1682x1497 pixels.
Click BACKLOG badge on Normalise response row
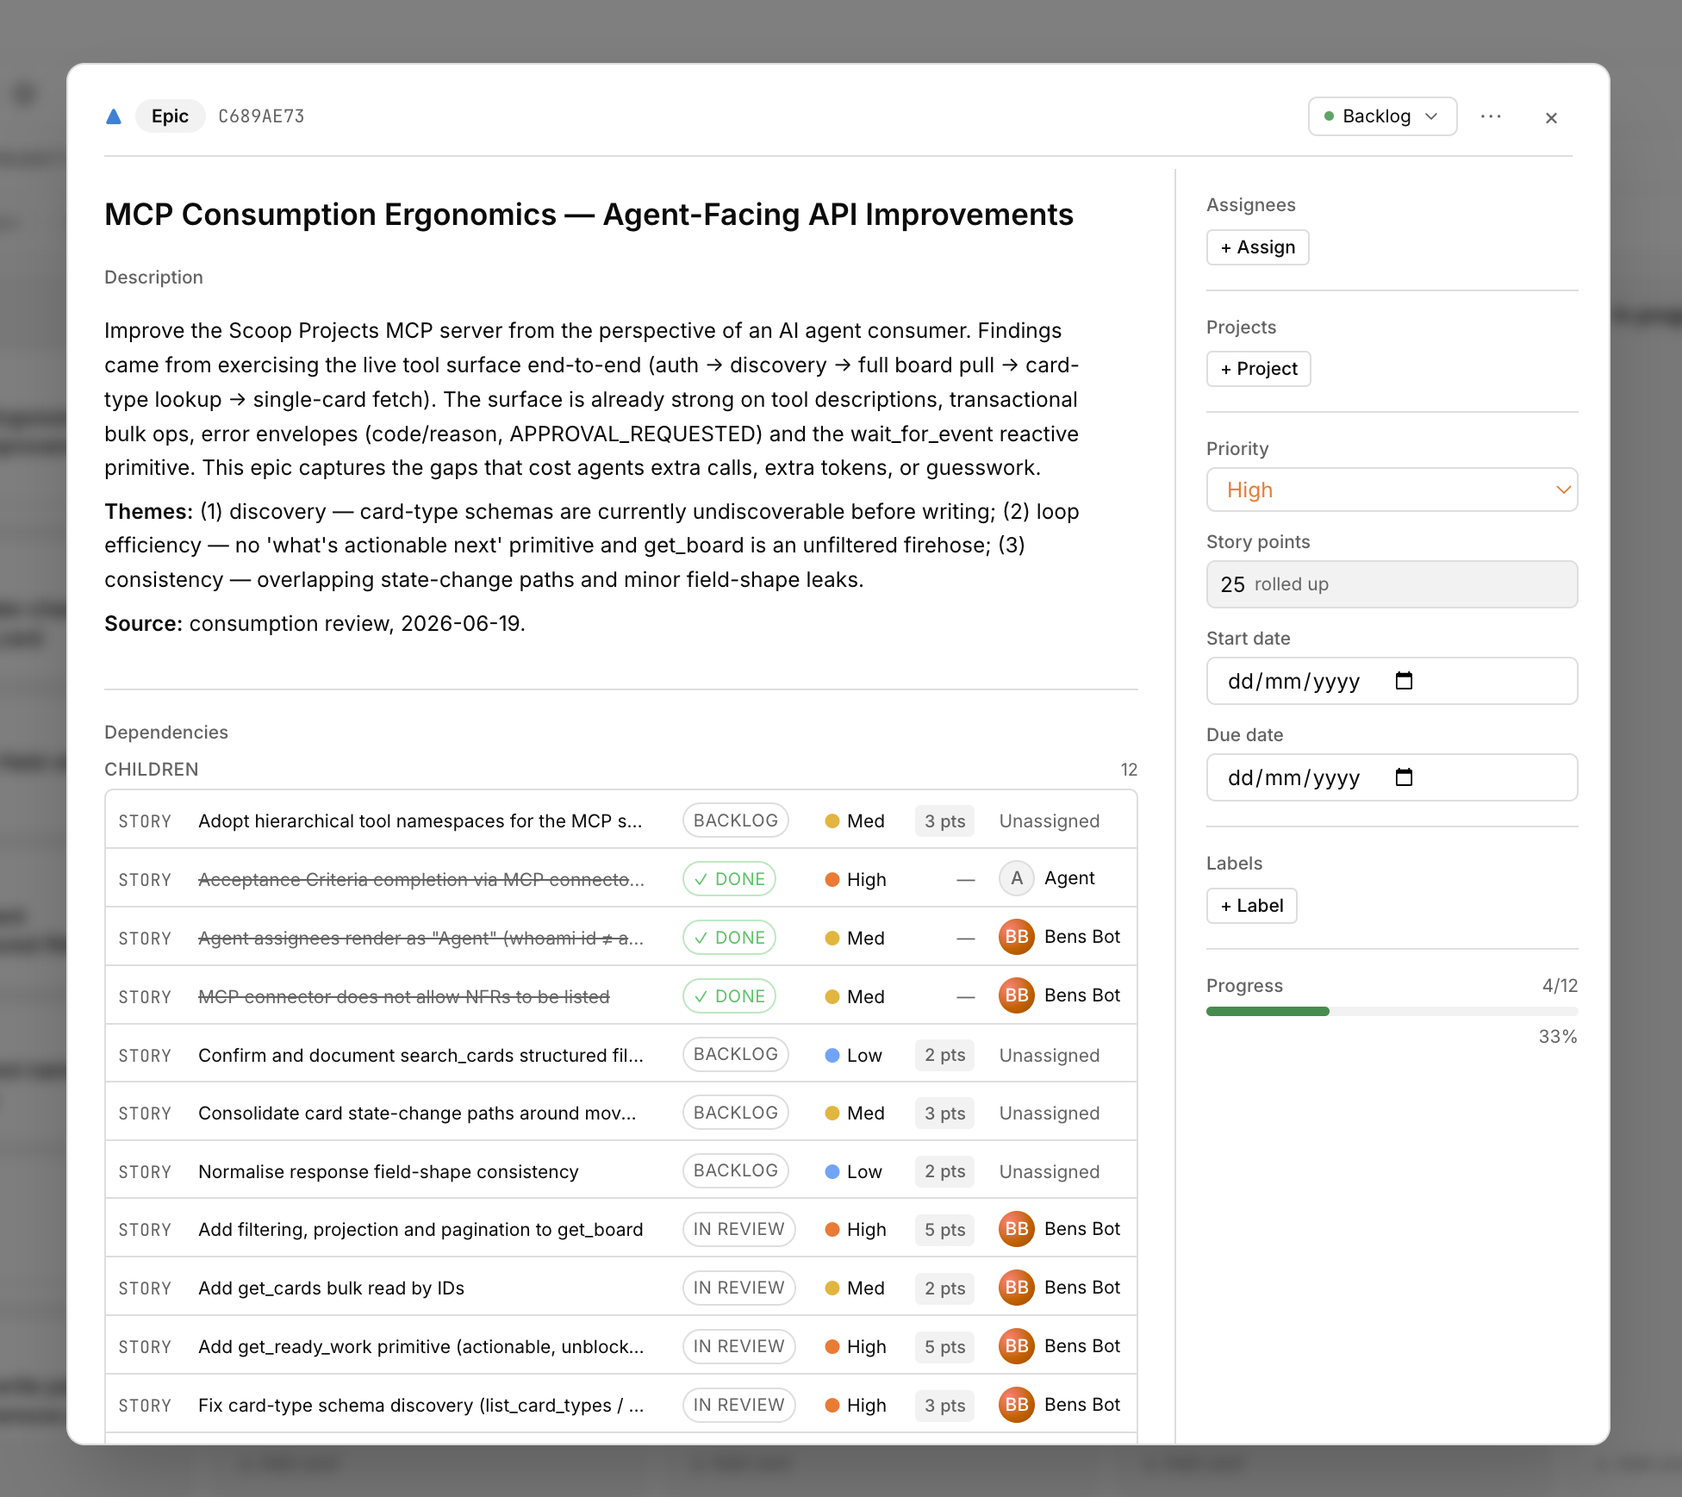[x=735, y=1170]
